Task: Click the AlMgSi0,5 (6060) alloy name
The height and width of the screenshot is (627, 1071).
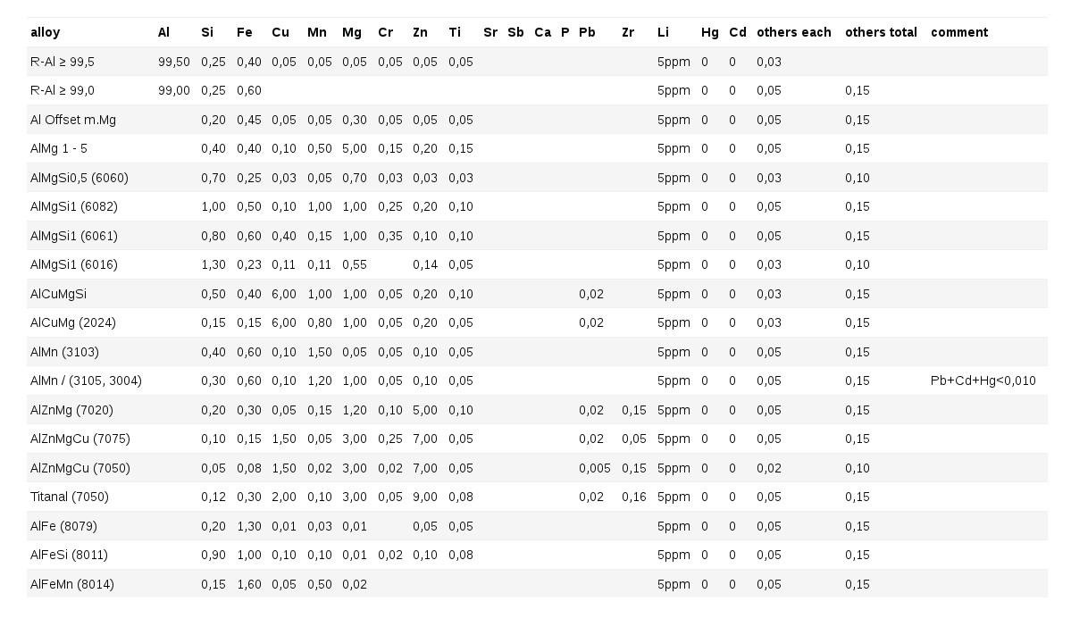Action: 79,178
